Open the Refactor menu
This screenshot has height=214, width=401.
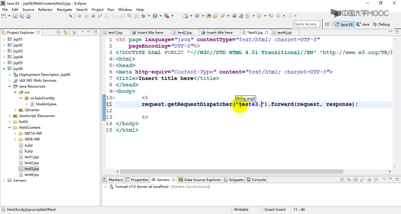pos(45,9)
